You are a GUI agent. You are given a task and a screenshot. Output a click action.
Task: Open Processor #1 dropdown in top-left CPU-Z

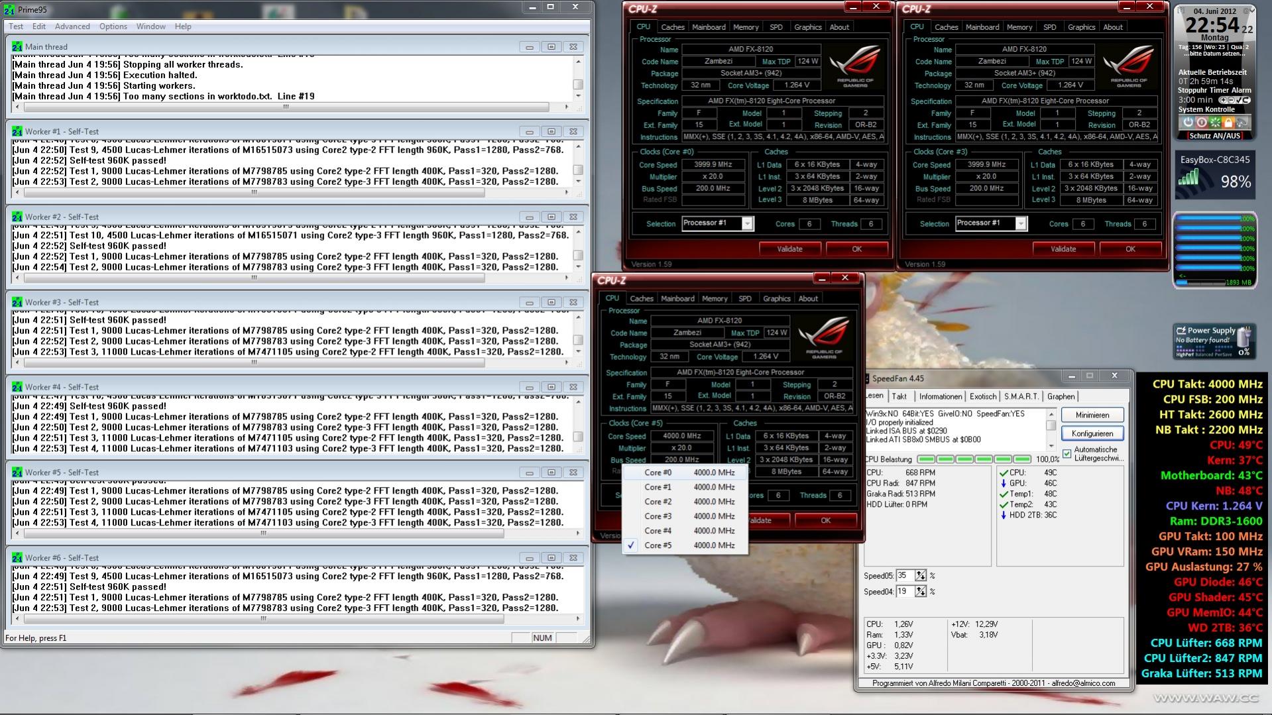pos(747,223)
